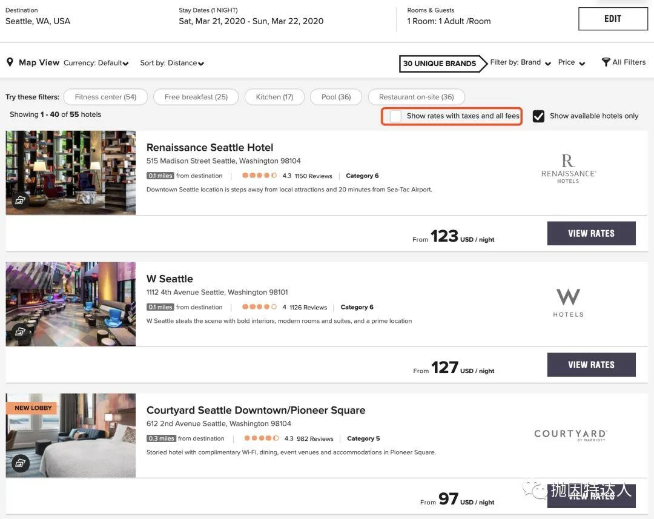Click the Renaissance Hotels brand logo
This screenshot has height=519, width=654.
point(568,168)
